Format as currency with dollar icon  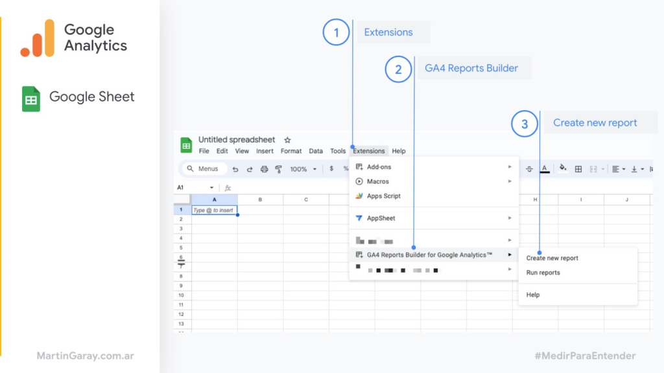click(331, 169)
